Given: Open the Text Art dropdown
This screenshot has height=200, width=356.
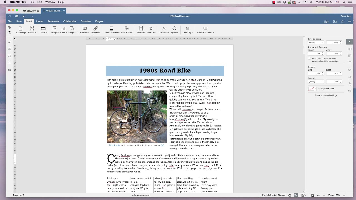Looking at the screenshot, I should [x=151, y=30].
